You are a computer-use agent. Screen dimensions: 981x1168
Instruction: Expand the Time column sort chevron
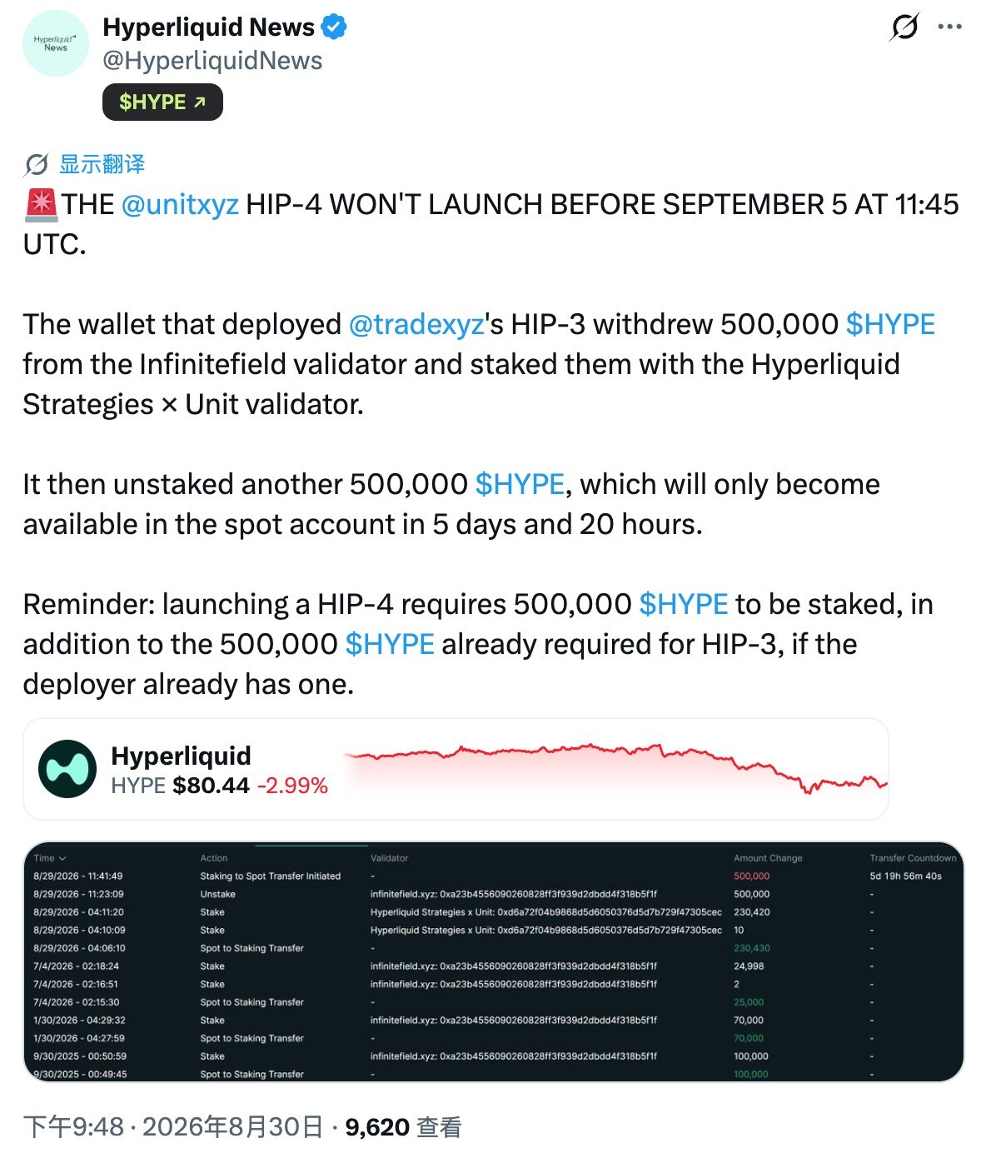(62, 858)
